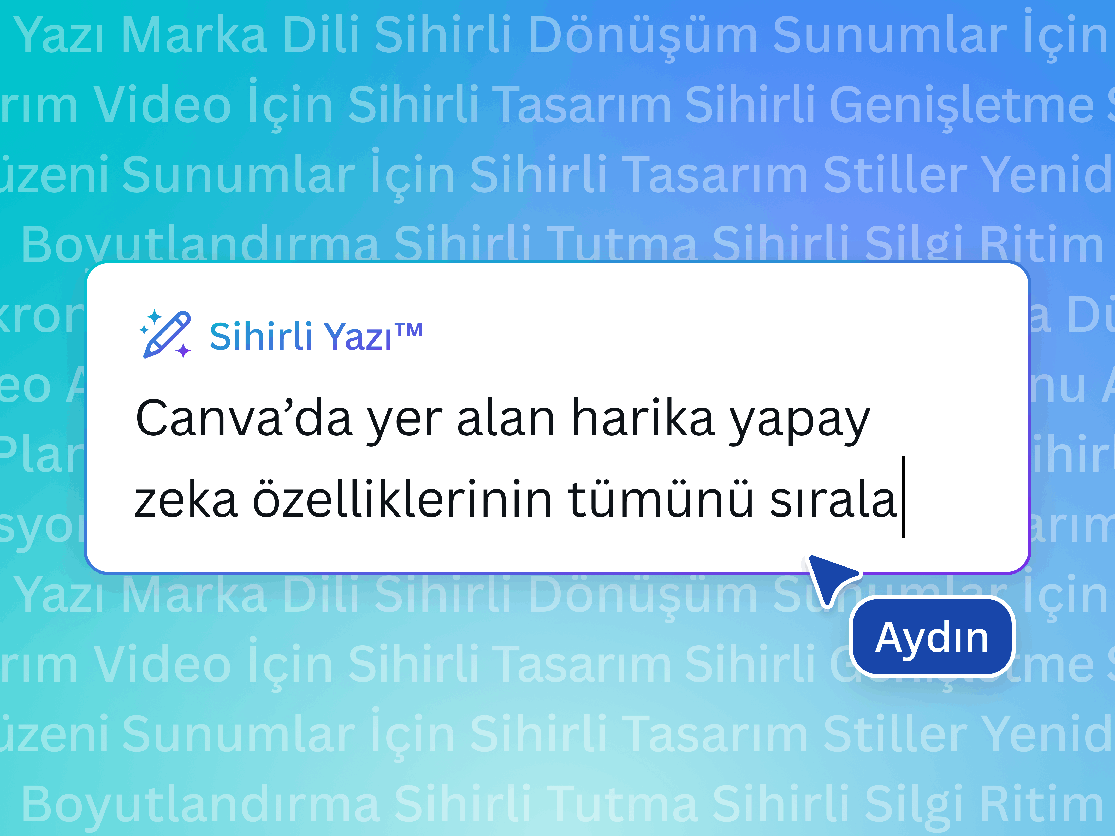Focus the prompt text input box
This screenshot has width=1115, height=836.
[x=557, y=418]
